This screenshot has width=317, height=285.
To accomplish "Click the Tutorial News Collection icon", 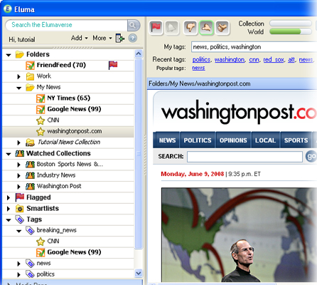I will click(x=30, y=142).
